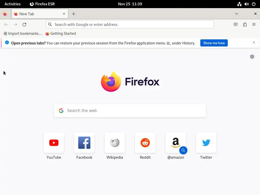Close the Firefox window
Viewport: 260px width, 195px height.
255,14
